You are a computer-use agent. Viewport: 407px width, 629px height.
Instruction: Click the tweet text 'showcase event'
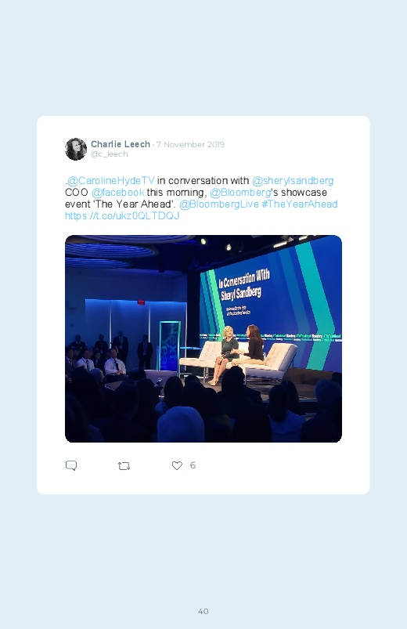click(x=196, y=198)
